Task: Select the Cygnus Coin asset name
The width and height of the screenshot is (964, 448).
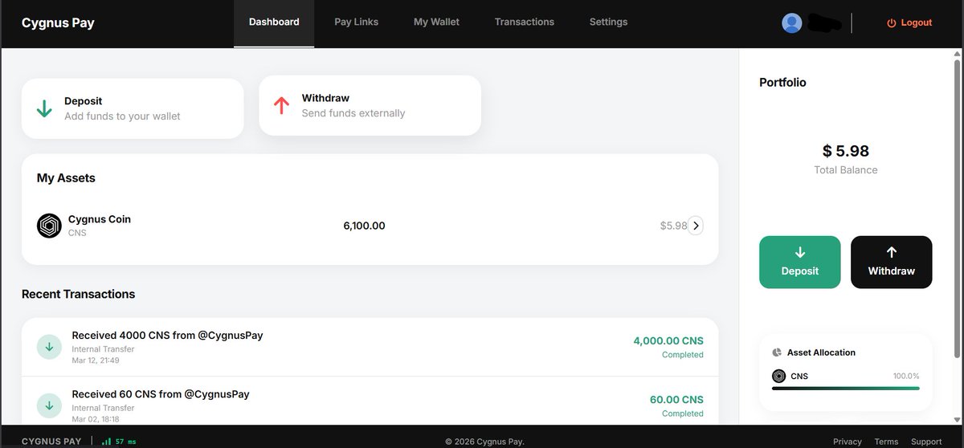Action: (100, 219)
